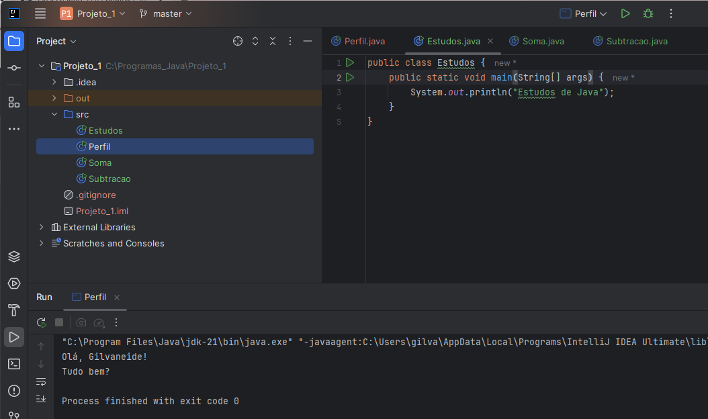This screenshot has height=419, width=708.
Task: Open more actions in the top toolbar
Action: (x=671, y=13)
